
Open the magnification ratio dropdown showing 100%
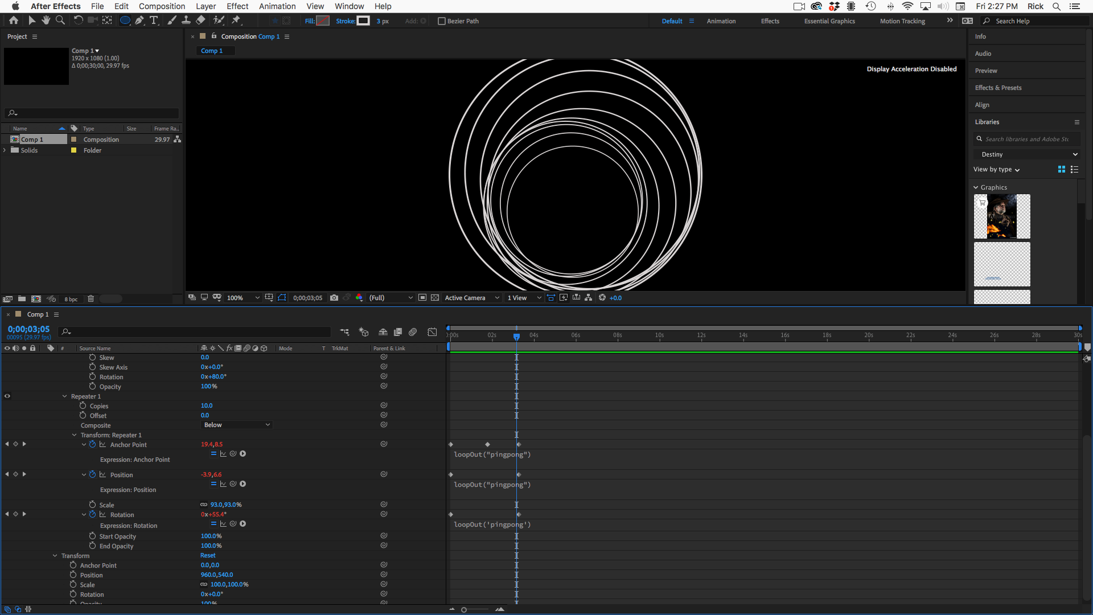[x=243, y=297]
